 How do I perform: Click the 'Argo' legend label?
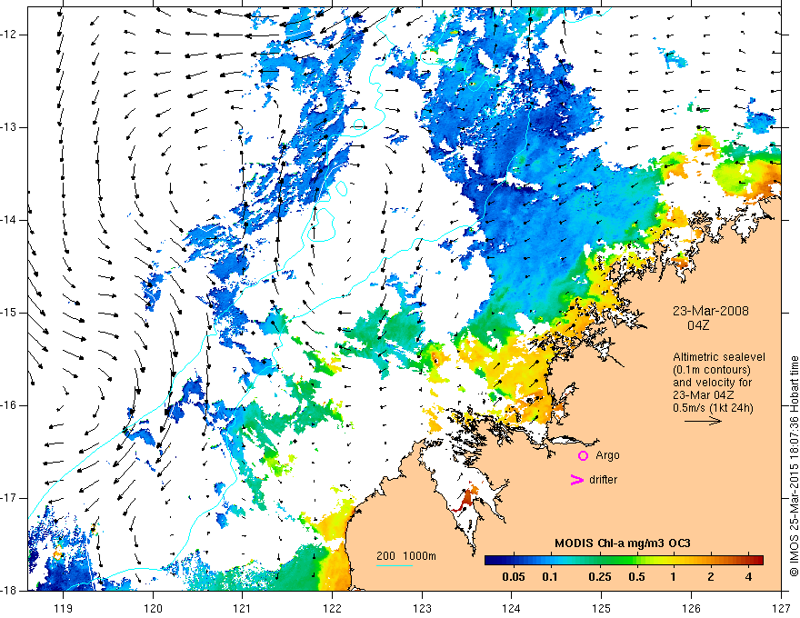click(x=607, y=455)
